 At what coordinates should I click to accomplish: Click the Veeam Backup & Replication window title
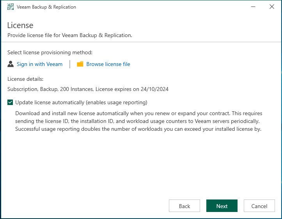[46, 7]
